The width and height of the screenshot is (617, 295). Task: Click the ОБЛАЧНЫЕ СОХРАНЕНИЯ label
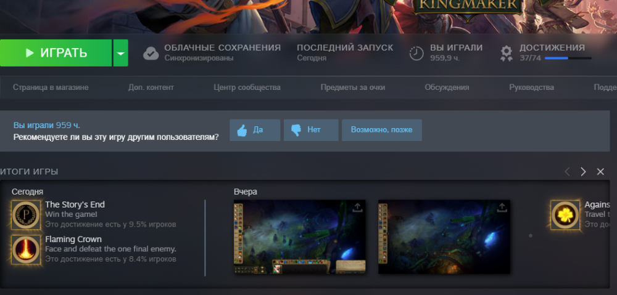pos(222,47)
